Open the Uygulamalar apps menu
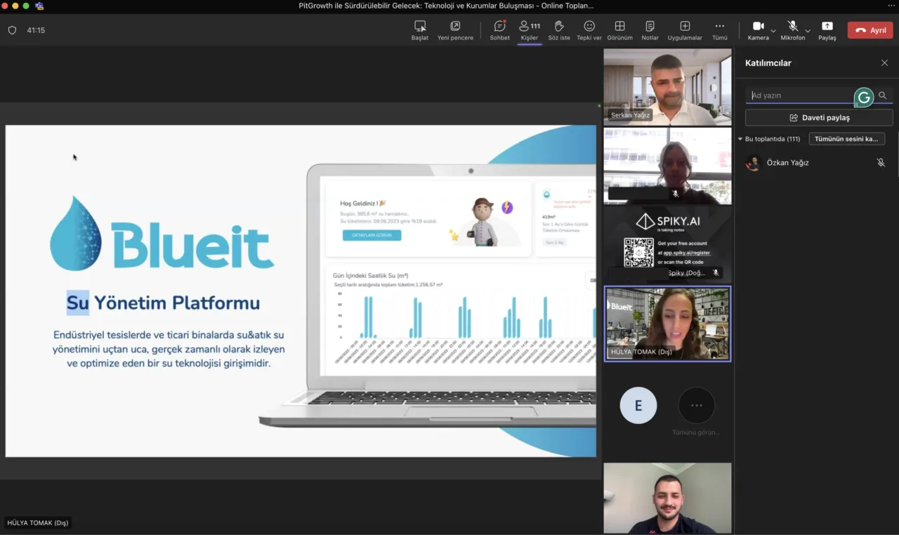 (685, 30)
